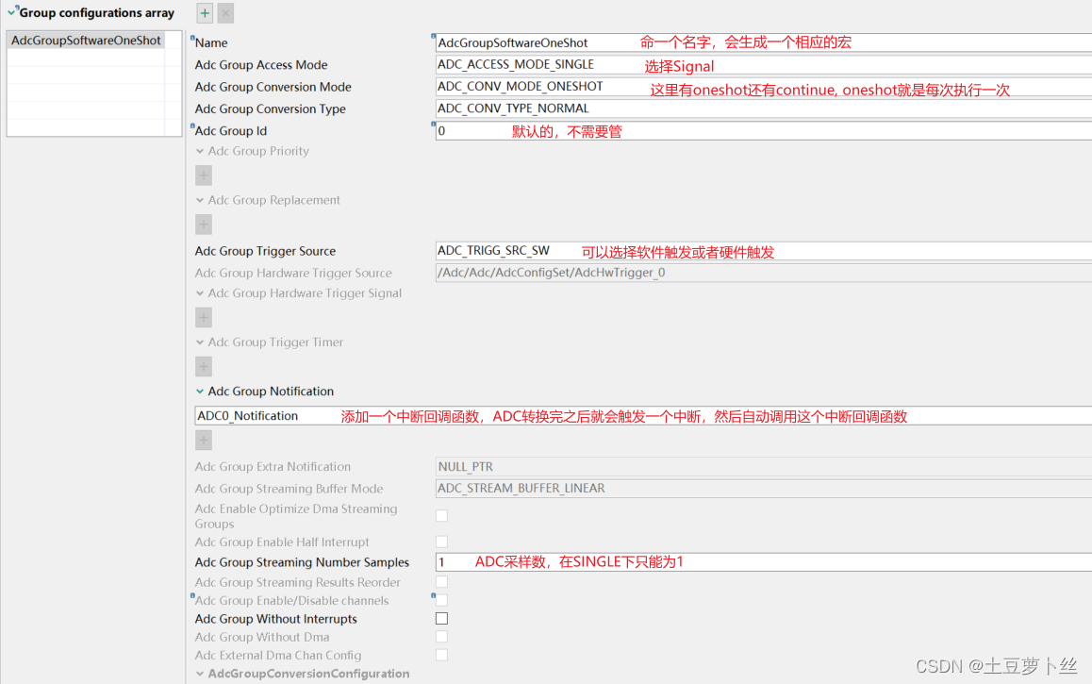Toggle Adc Group Without Dma checkbox
1092x684 pixels.
[440, 636]
